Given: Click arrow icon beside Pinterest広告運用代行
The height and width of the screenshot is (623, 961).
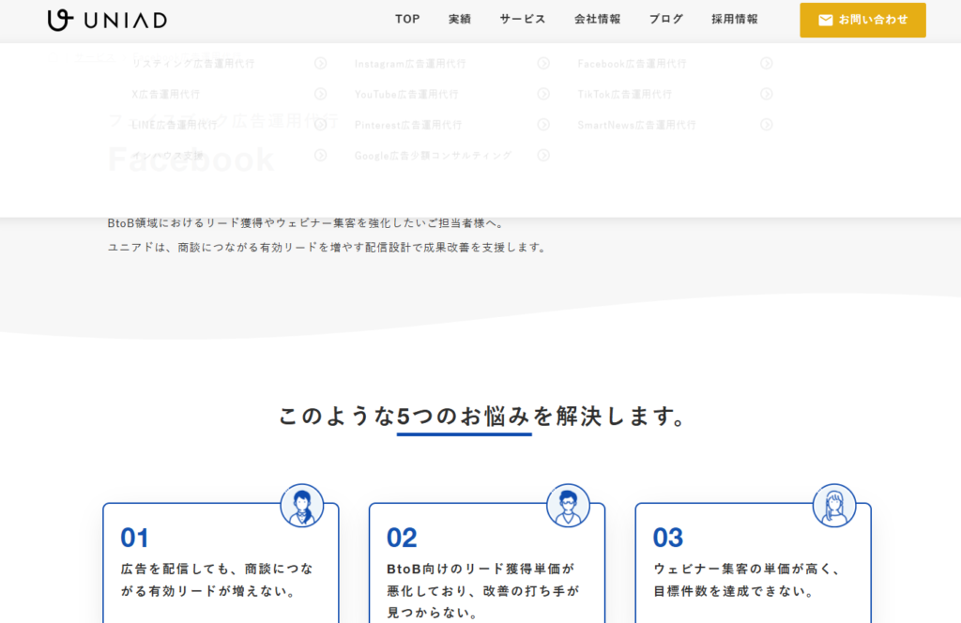Looking at the screenshot, I should point(543,125).
